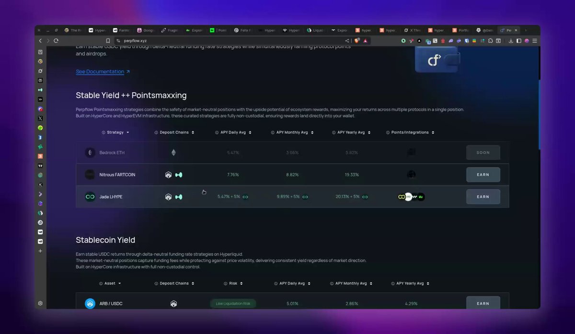Select the 7.76% daily APY value
The height and width of the screenshot is (334, 575).
[233, 175]
